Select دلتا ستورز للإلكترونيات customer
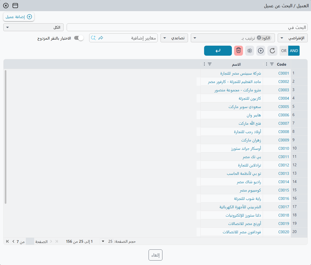 (x=243, y=215)
